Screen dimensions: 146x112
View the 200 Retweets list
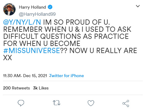coord(16,88)
